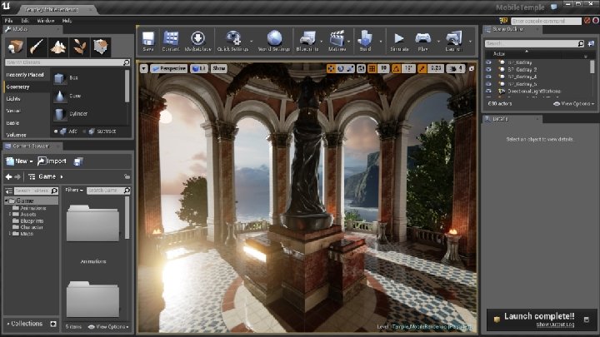Toggle grid snapping in viewport
Screen dimensions: 600x337
tap(372, 68)
